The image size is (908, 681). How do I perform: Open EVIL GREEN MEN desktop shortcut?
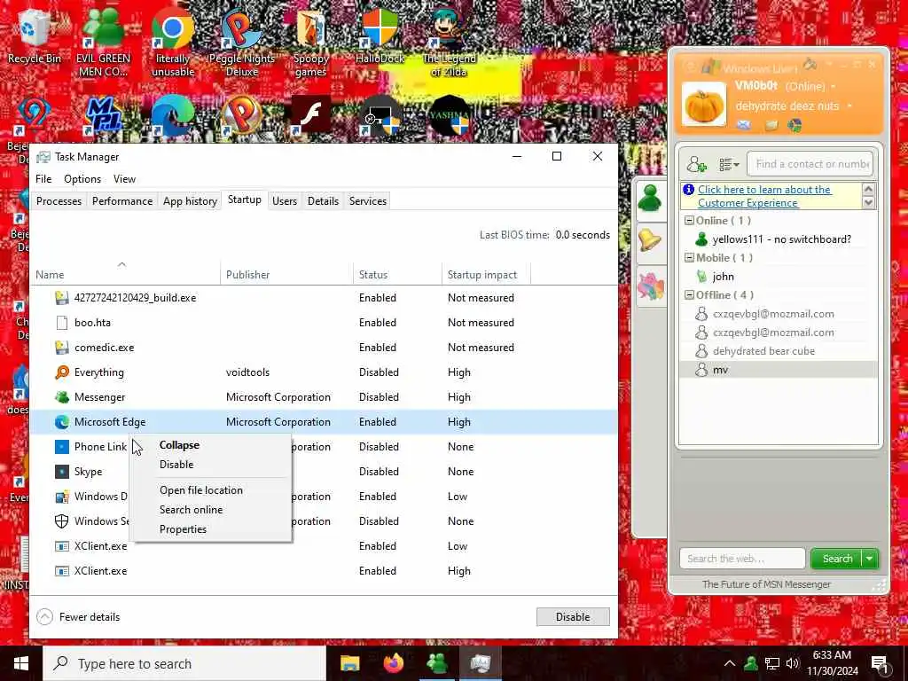(x=103, y=43)
